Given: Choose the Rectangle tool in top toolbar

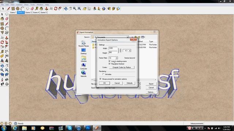Looking at the screenshot, I should (13, 9).
